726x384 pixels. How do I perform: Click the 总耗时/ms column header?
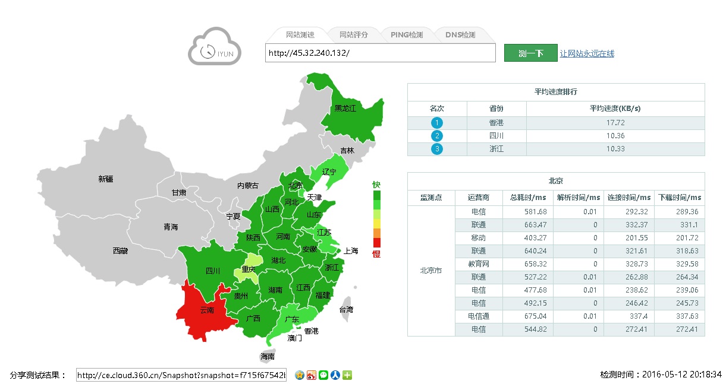pos(528,198)
